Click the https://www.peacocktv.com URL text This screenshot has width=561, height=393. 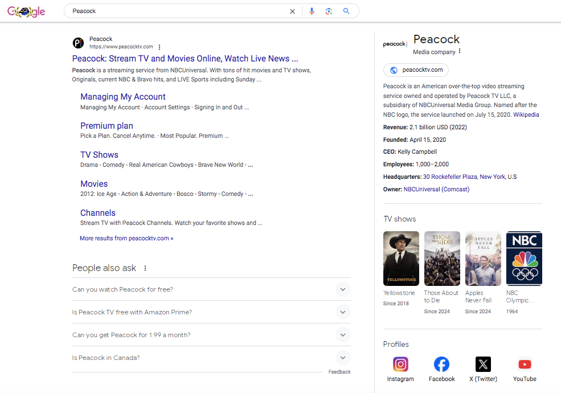(121, 47)
